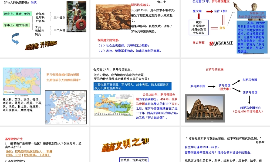Image resolution: width=270 pixels, height=162 pixels.
Task: Click the red right arrow pointing to '元首（制）'
Action: (210, 12)
